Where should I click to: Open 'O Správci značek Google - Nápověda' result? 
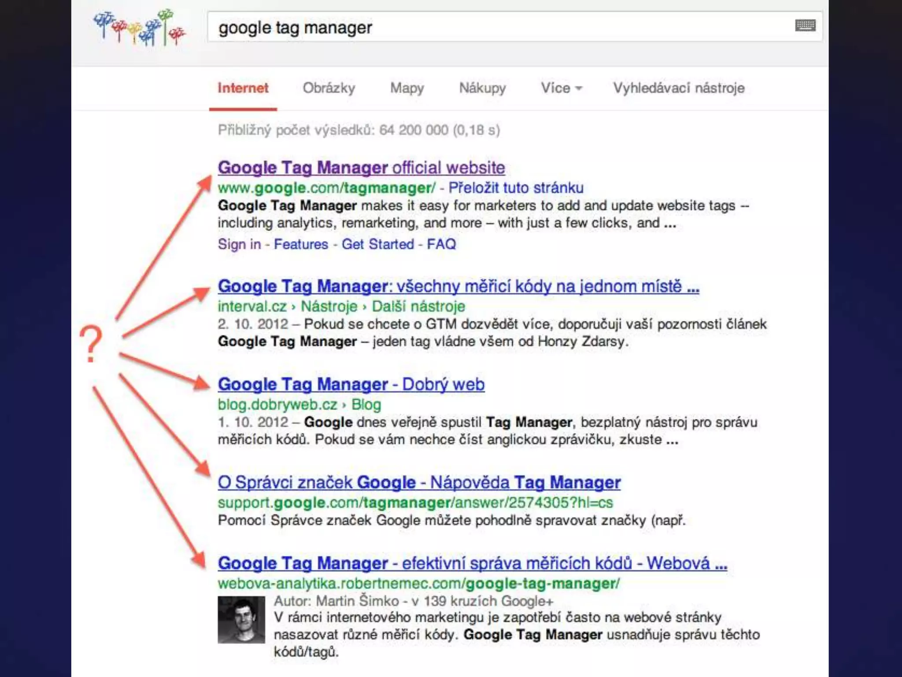click(x=419, y=482)
